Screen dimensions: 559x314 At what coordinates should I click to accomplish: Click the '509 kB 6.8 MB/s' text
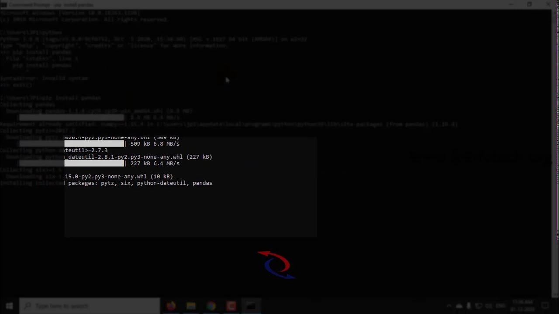tap(155, 144)
